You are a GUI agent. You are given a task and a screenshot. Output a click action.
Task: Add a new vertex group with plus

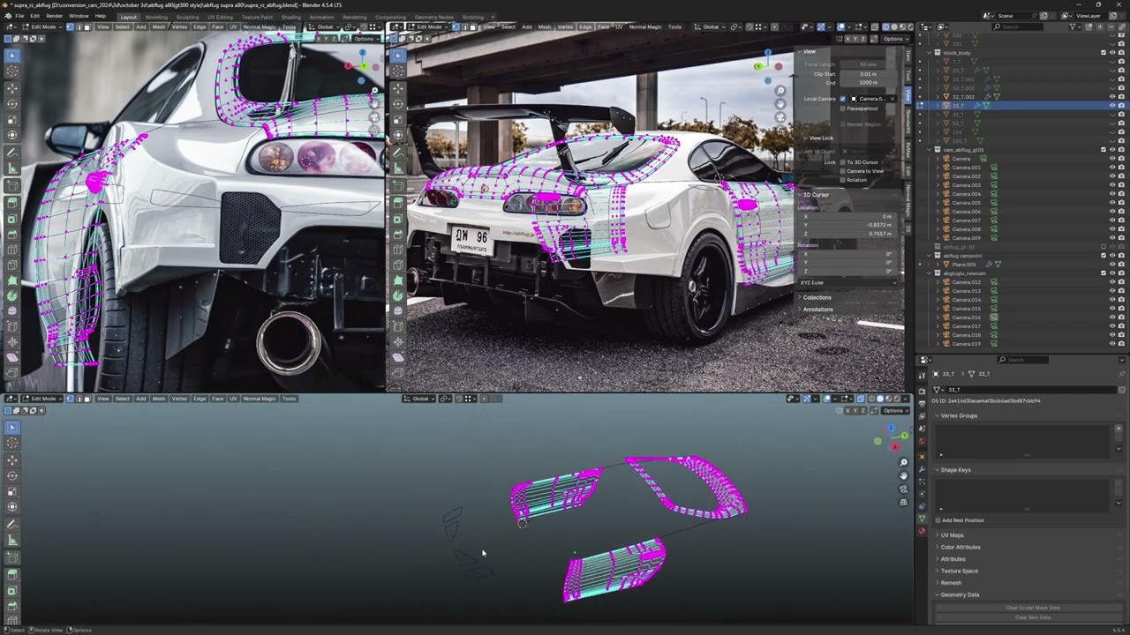tap(1119, 429)
